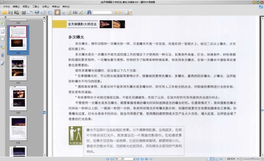Open the zoom percentage dropdown
Screen dimensions: 264x161
[x=238, y=159]
